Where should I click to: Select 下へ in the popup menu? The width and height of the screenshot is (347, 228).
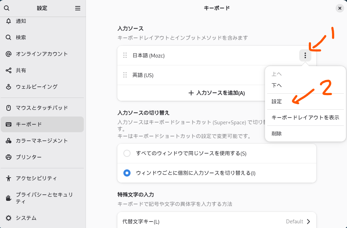[277, 85]
